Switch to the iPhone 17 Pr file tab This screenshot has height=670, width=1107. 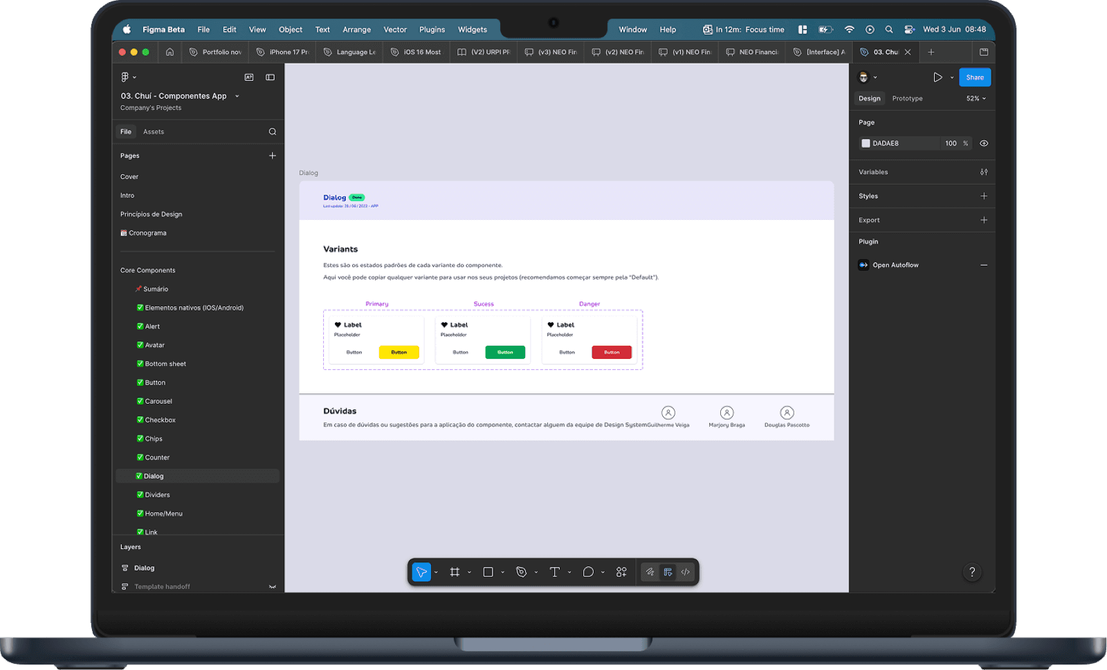pos(282,52)
